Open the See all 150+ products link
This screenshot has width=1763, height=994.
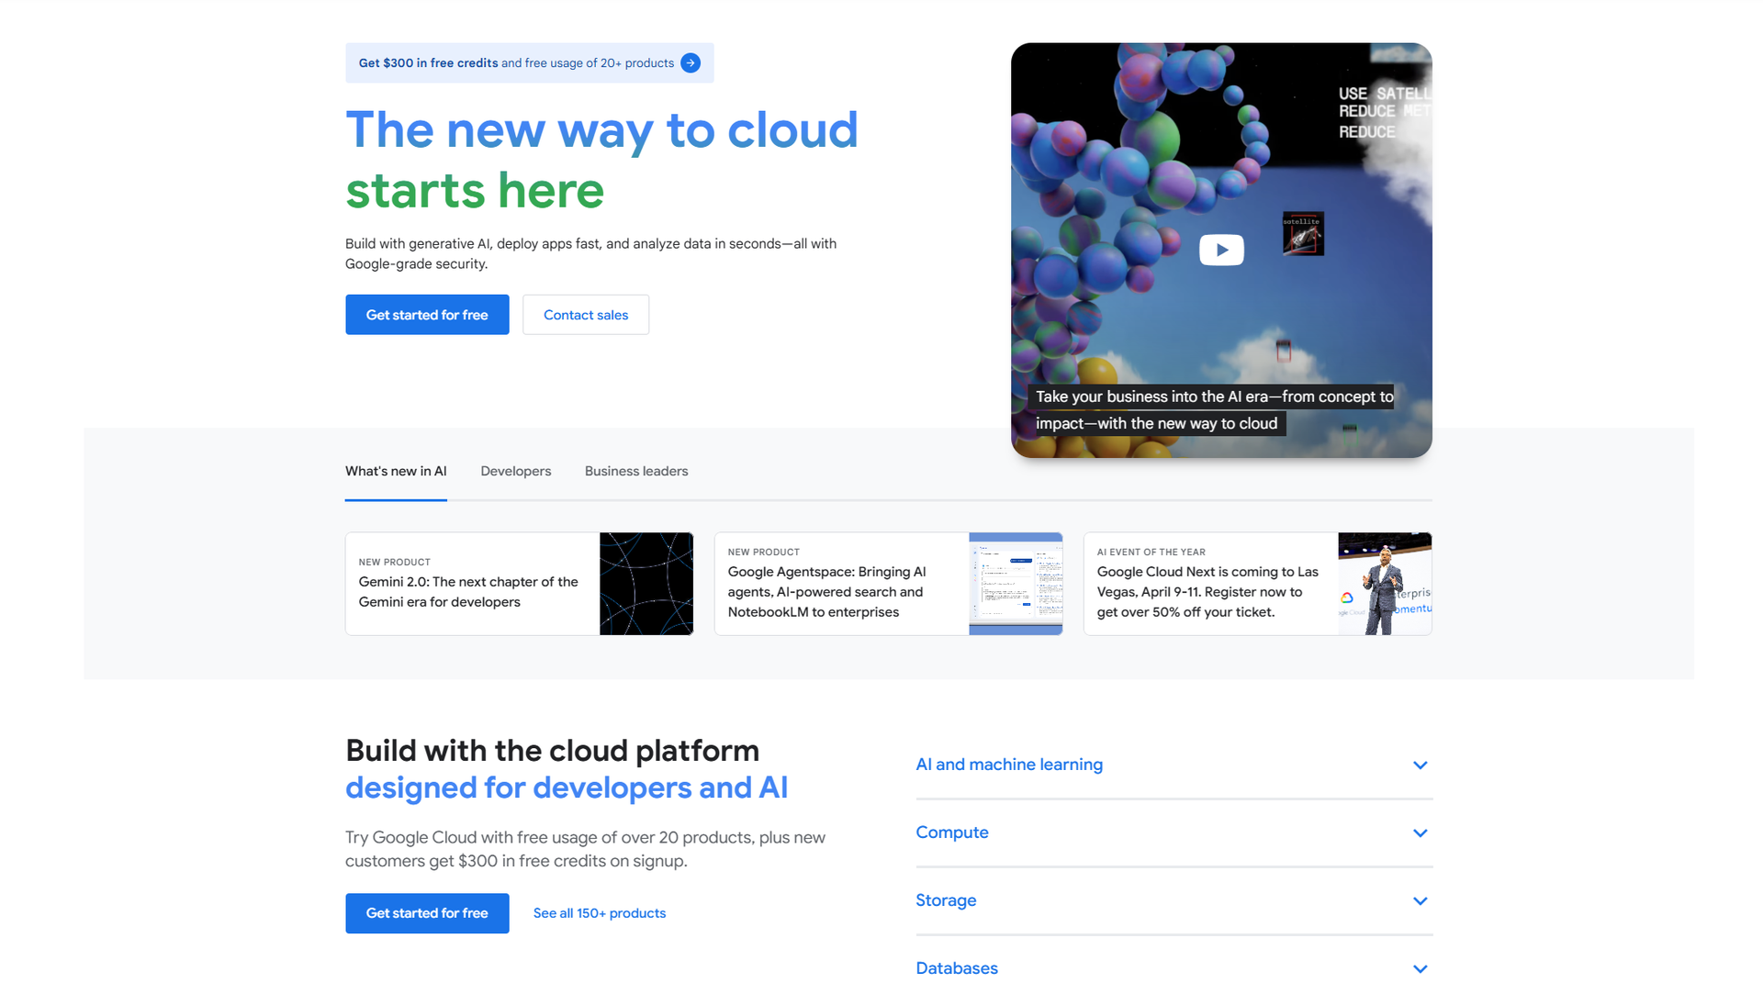[599, 913]
